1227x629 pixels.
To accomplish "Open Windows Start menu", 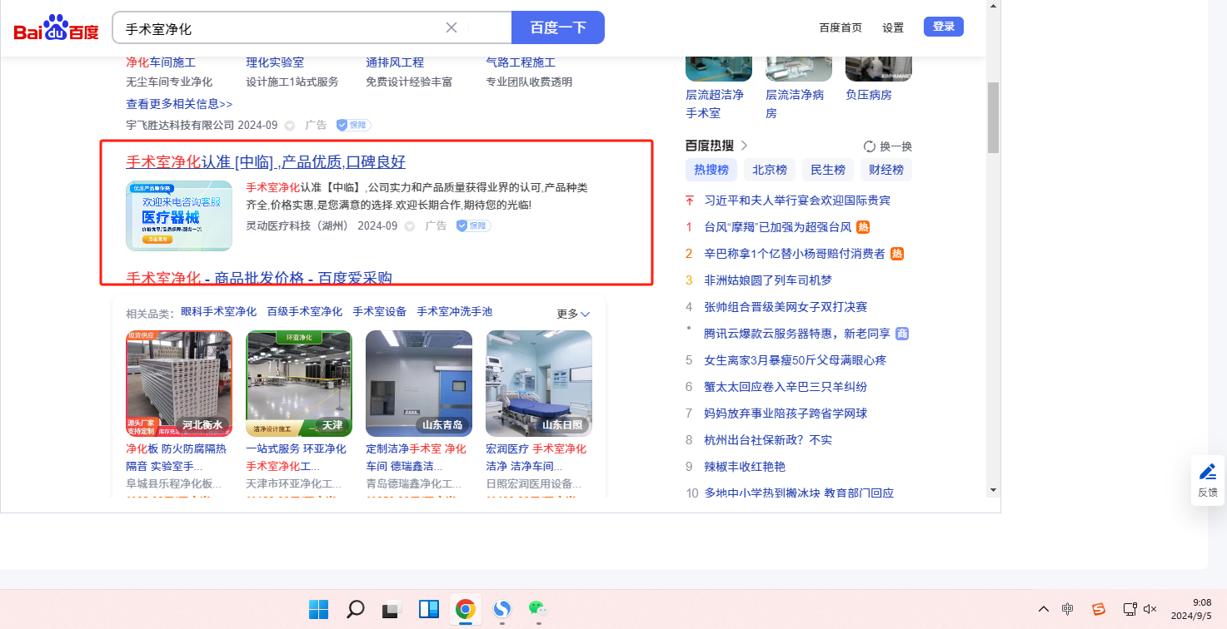I will click(318, 609).
